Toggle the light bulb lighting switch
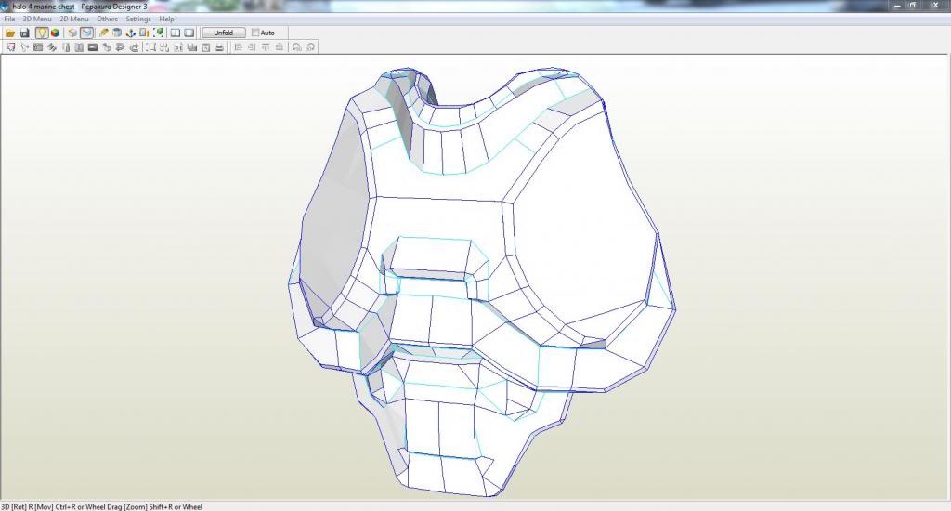Image resolution: width=951 pixels, height=511 pixels. (x=42, y=33)
